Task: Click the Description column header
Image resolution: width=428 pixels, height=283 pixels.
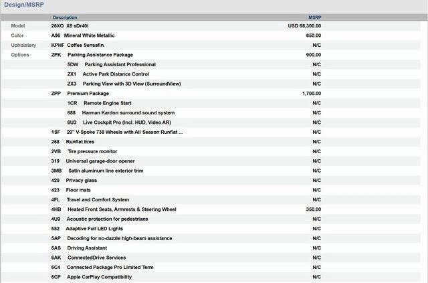Action: [65, 17]
